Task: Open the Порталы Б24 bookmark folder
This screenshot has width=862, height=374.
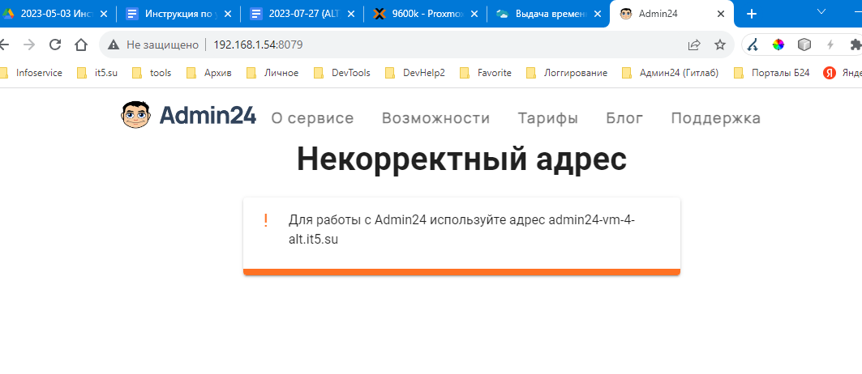Action: pyautogui.click(x=772, y=73)
